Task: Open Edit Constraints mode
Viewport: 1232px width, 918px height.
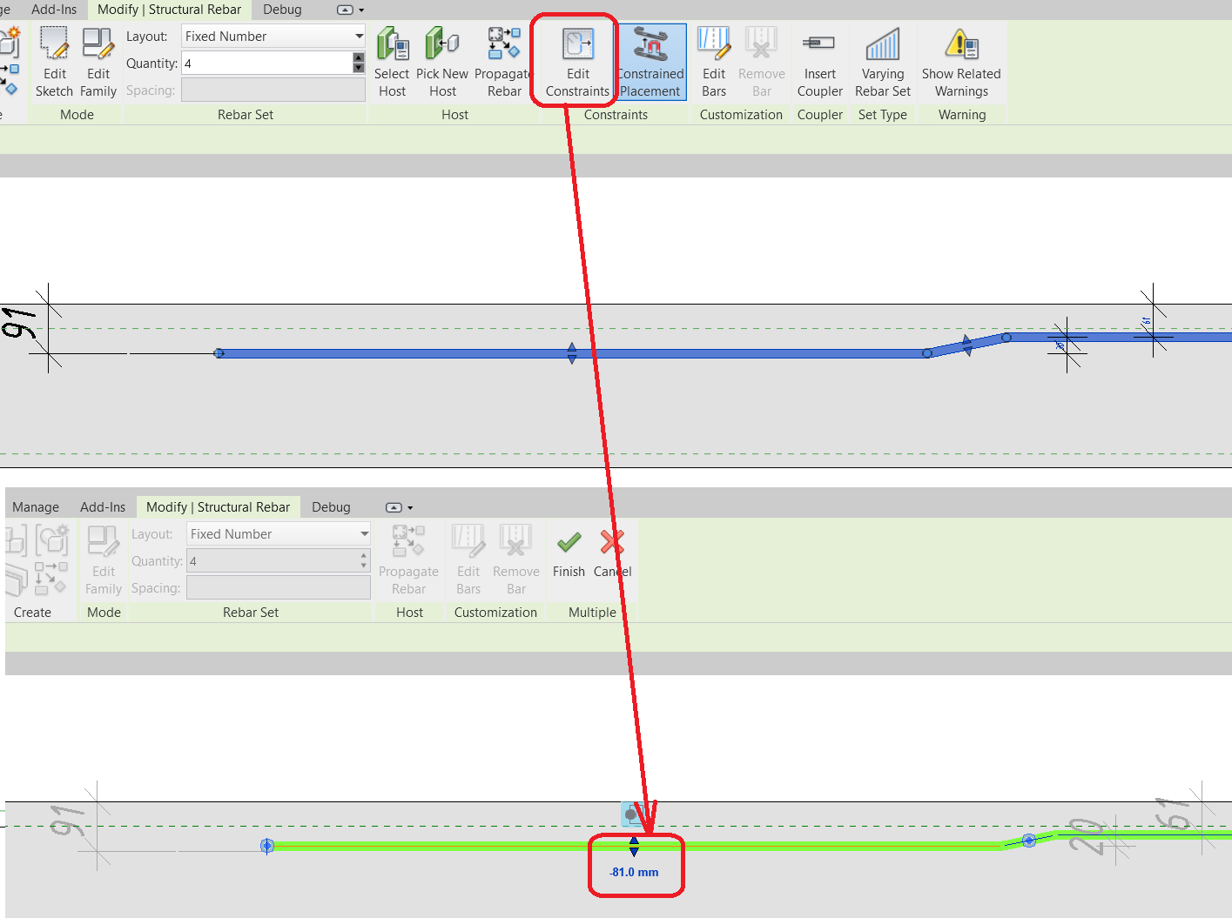Action: pyautogui.click(x=576, y=61)
